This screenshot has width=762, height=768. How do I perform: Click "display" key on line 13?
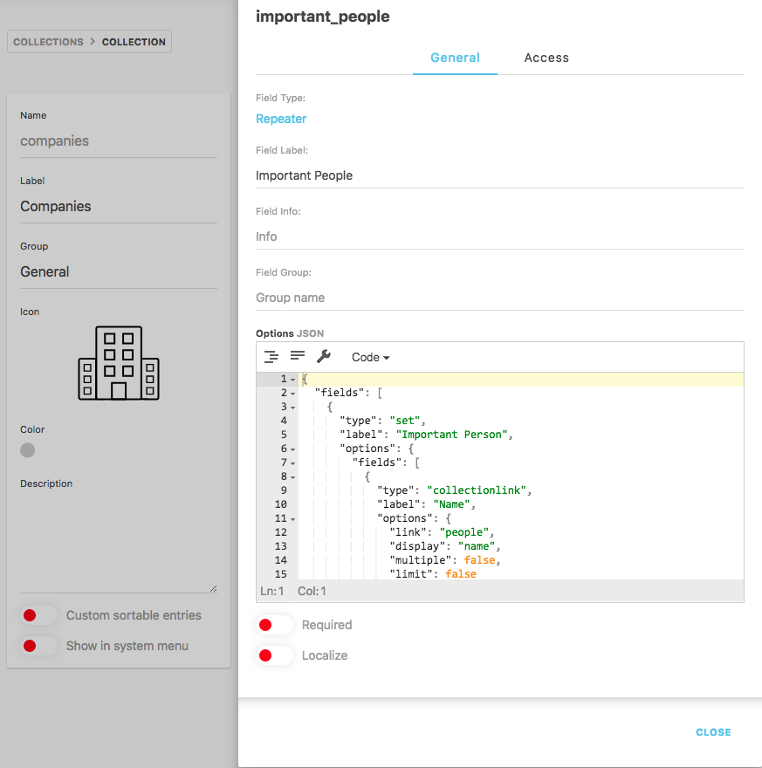point(417,546)
